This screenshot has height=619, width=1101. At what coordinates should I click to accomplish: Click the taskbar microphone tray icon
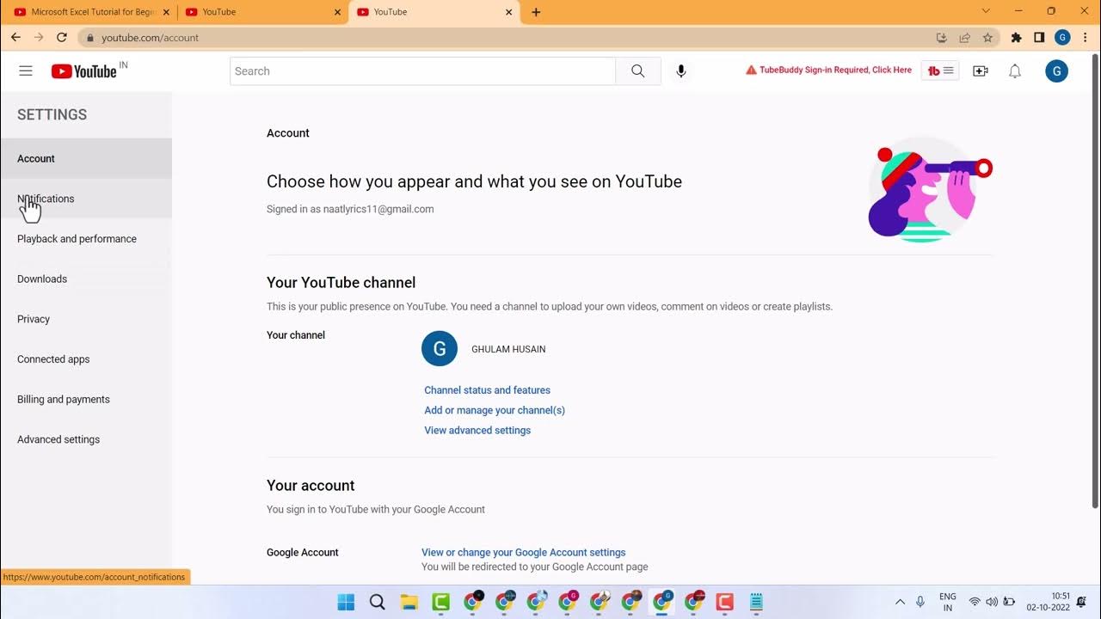pos(920,602)
